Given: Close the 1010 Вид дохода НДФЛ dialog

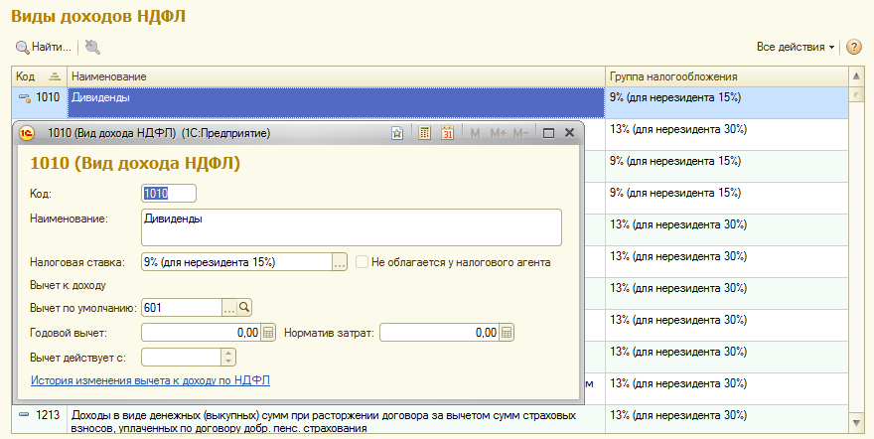Looking at the screenshot, I should coord(569,132).
